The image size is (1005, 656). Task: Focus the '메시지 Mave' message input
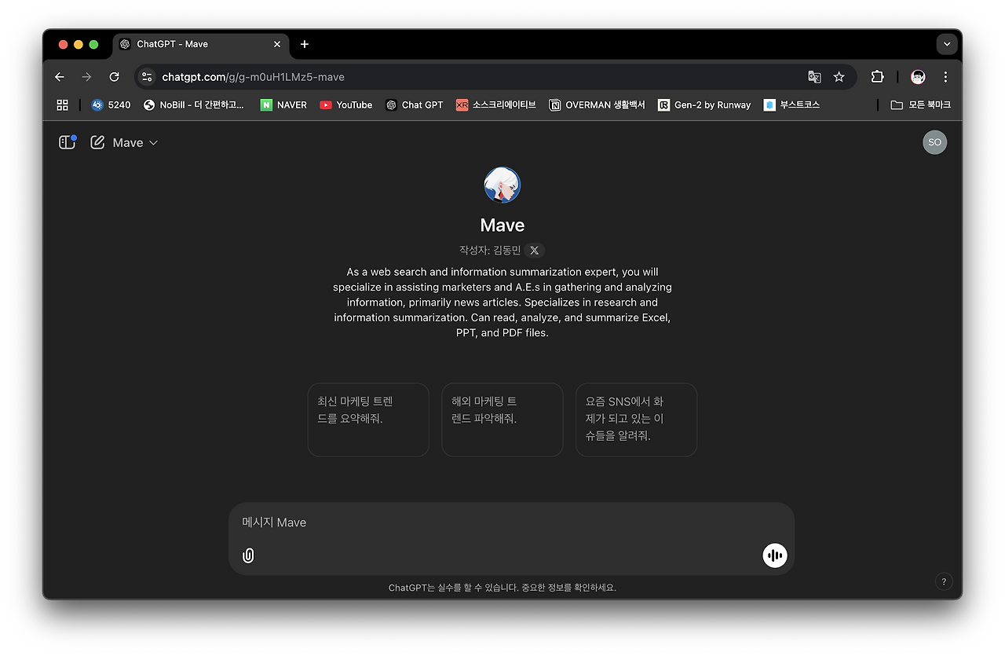click(511, 522)
